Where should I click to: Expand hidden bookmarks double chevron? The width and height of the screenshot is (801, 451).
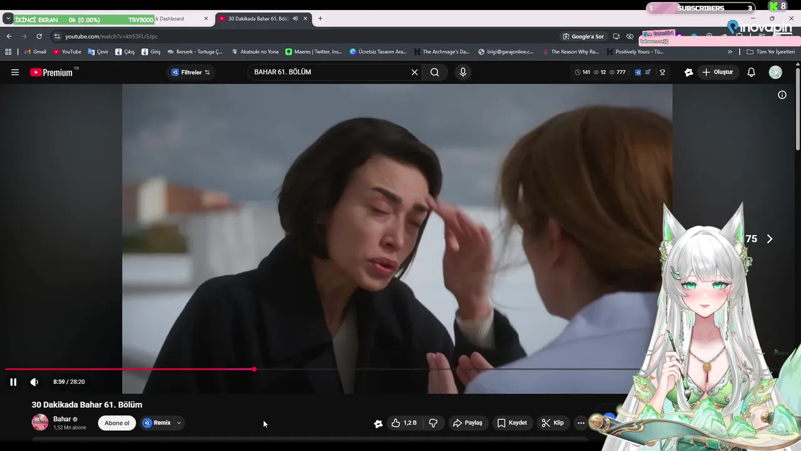730,52
